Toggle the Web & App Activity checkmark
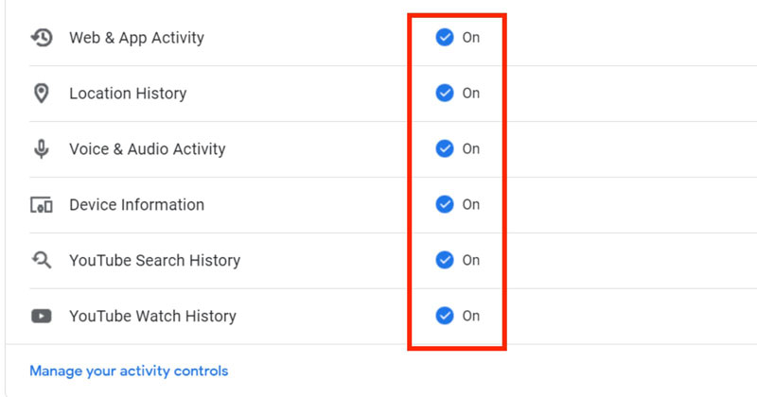757x397 pixels. (x=445, y=38)
